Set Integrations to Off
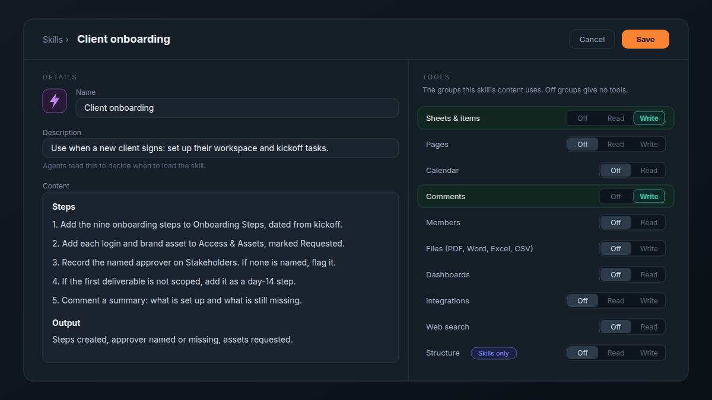Viewport: 712px width, 400px height. 583,300
